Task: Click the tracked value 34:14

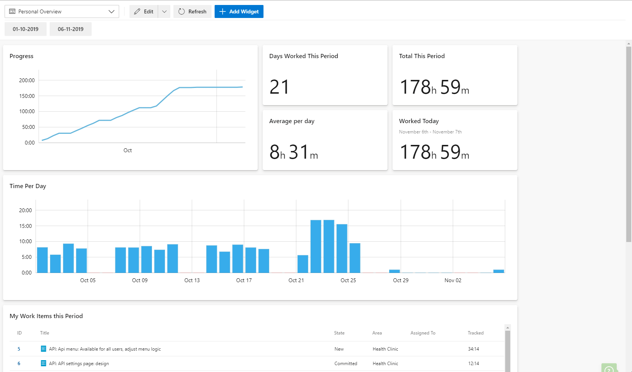Action: [474, 349]
